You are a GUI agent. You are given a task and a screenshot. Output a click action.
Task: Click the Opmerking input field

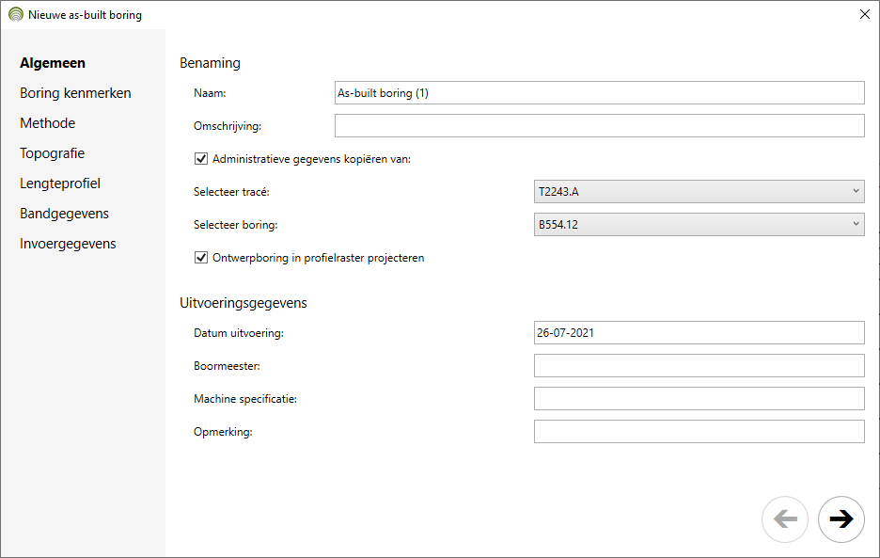click(699, 432)
